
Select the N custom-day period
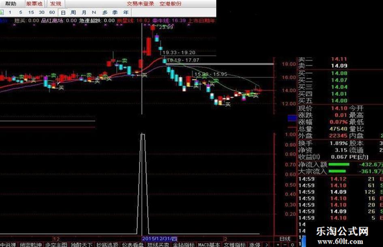(x=94, y=12)
